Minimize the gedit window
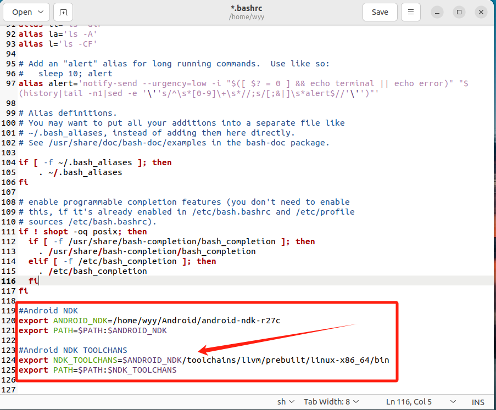The image size is (496, 410). click(437, 12)
